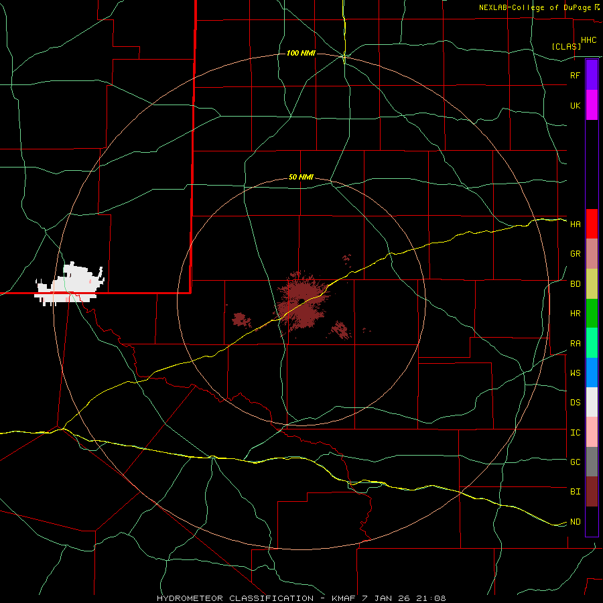603x603 pixels.
Task: Click the GC legend label
Action: coord(575,462)
